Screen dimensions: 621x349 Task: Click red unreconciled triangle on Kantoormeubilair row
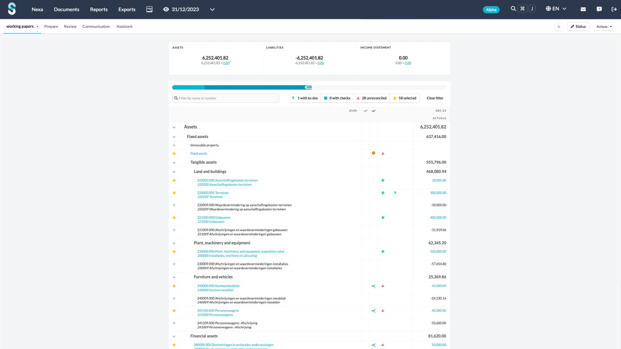coord(383,286)
